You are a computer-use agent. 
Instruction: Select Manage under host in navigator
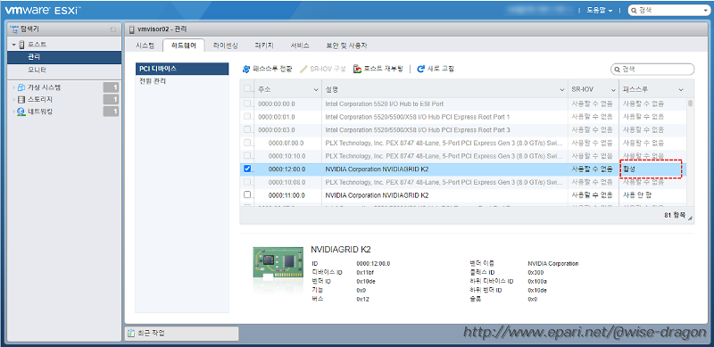click(x=63, y=57)
